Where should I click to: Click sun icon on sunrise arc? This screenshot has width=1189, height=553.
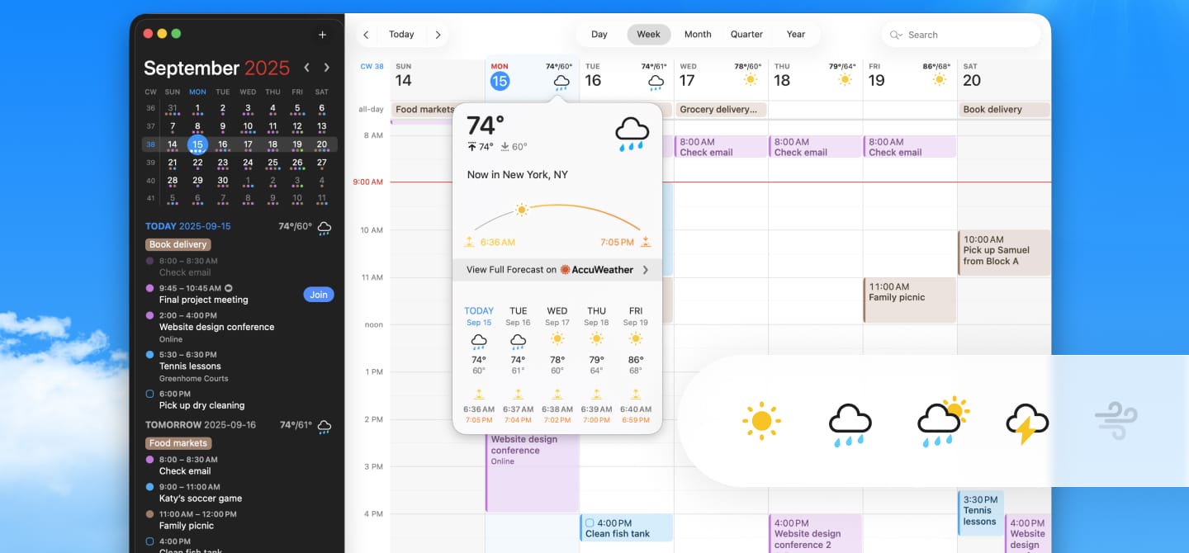(521, 210)
